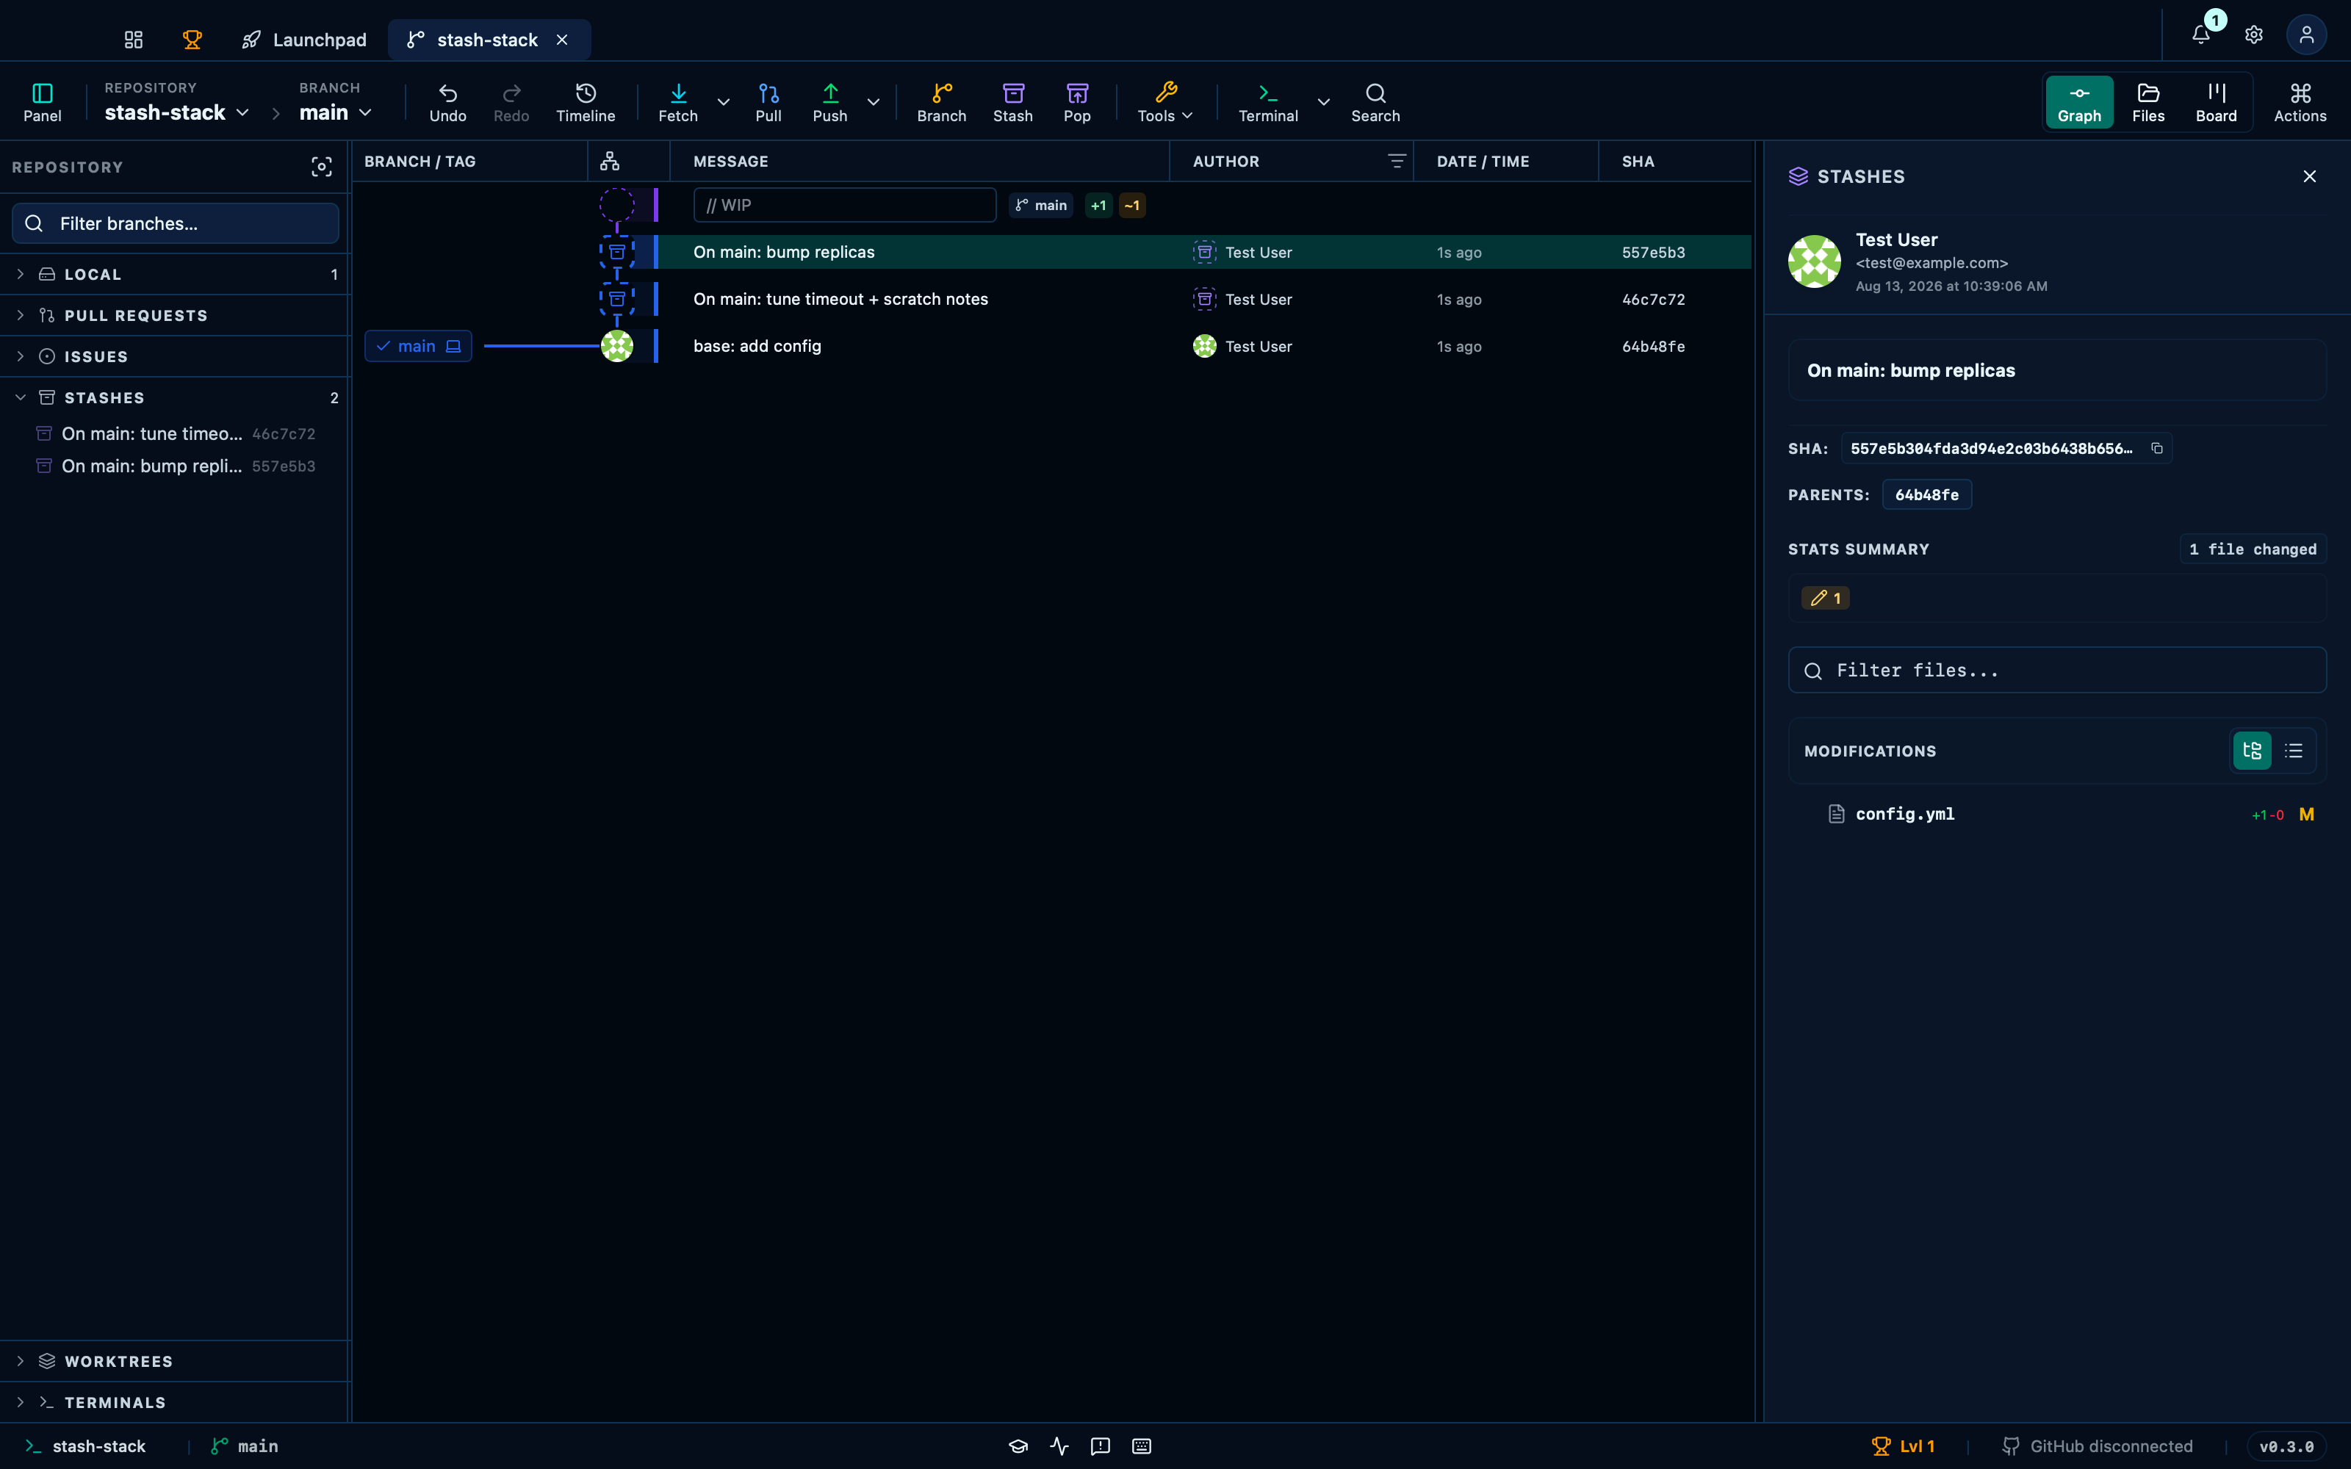
Task: Expand the PULL REQUESTS section
Action: tap(175, 316)
